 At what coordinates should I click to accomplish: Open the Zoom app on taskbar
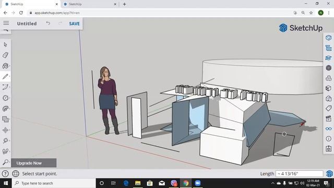click(x=198, y=183)
